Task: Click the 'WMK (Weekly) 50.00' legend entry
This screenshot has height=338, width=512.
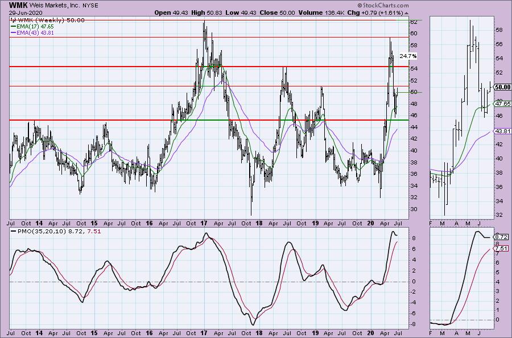Action: click(x=50, y=20)
